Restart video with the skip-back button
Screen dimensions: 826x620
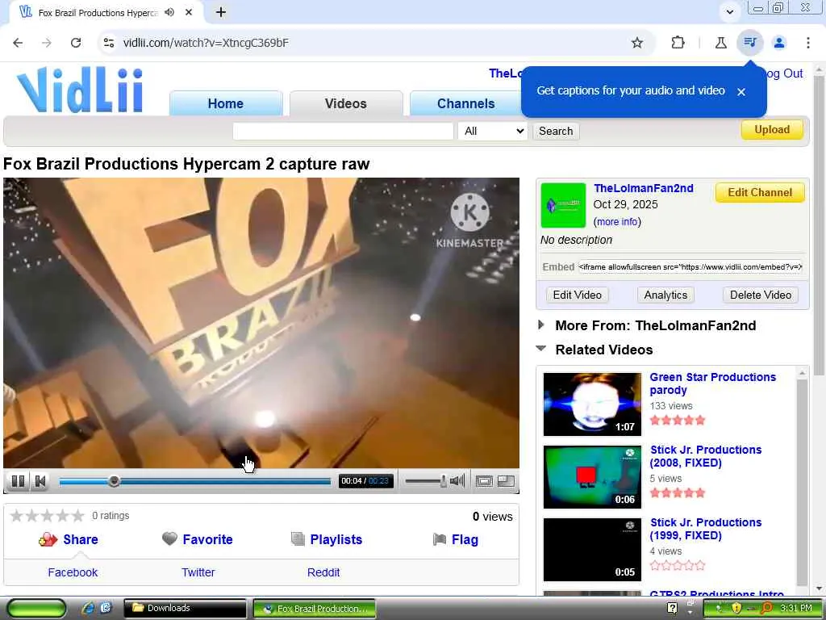coord(40,481)
